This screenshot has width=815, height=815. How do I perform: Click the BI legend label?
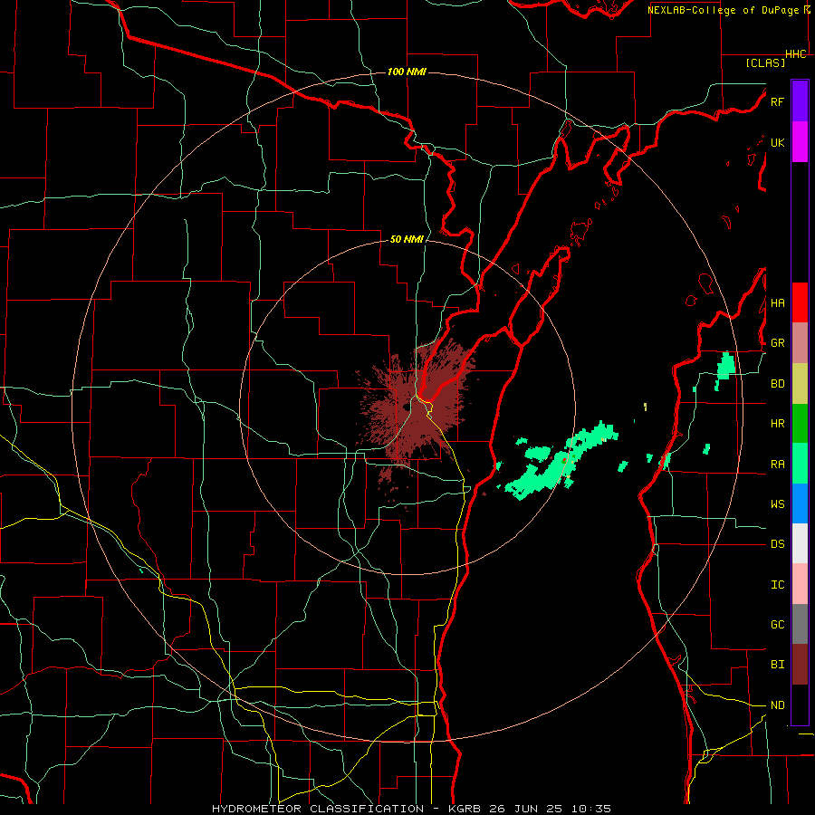pos(777,665)
